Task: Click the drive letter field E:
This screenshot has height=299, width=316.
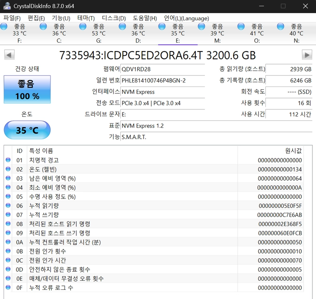Action: (163, 114)
